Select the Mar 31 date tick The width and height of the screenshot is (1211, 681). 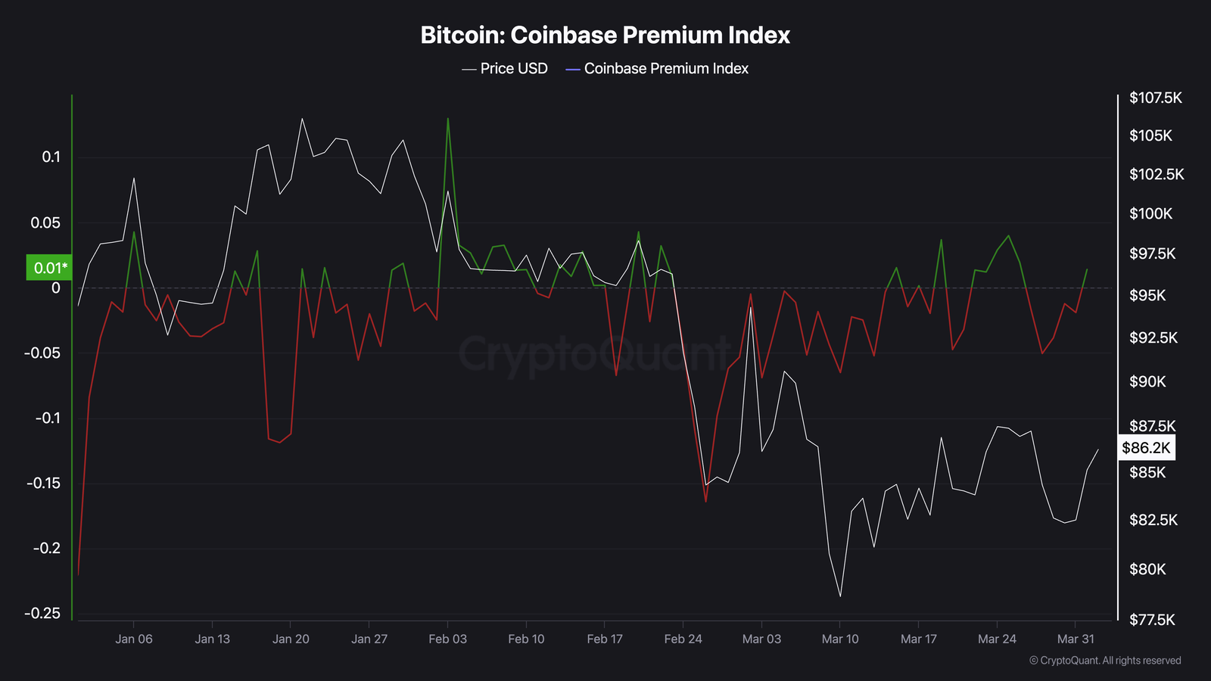tap(1076, 639)
